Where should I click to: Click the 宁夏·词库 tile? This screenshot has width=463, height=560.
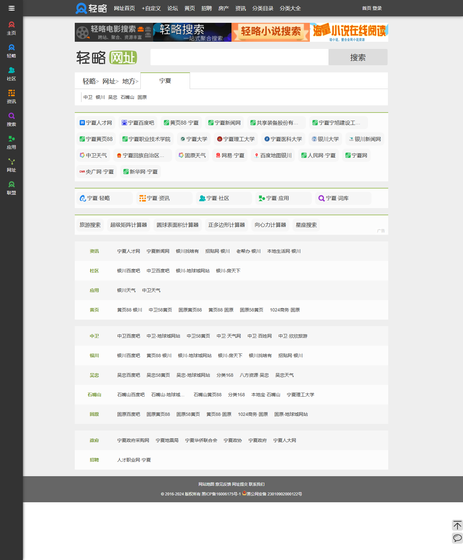pyautogui.click(x=343, y=198)
